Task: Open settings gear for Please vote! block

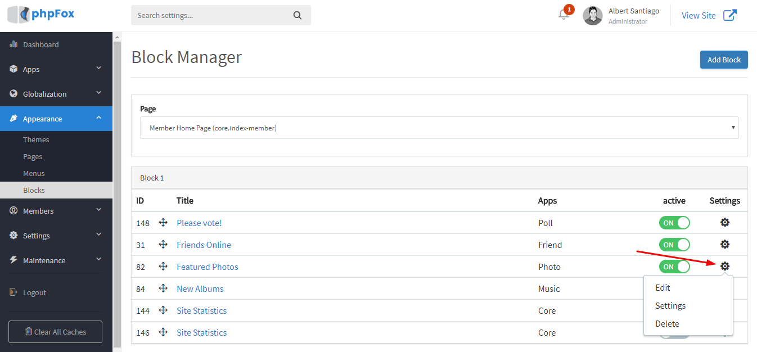Action: point(725,223)
